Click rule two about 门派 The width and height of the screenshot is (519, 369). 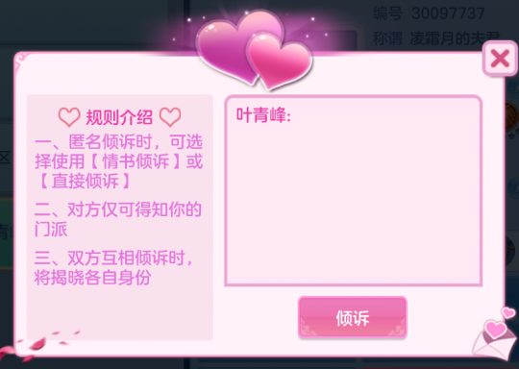coord(118,219)
